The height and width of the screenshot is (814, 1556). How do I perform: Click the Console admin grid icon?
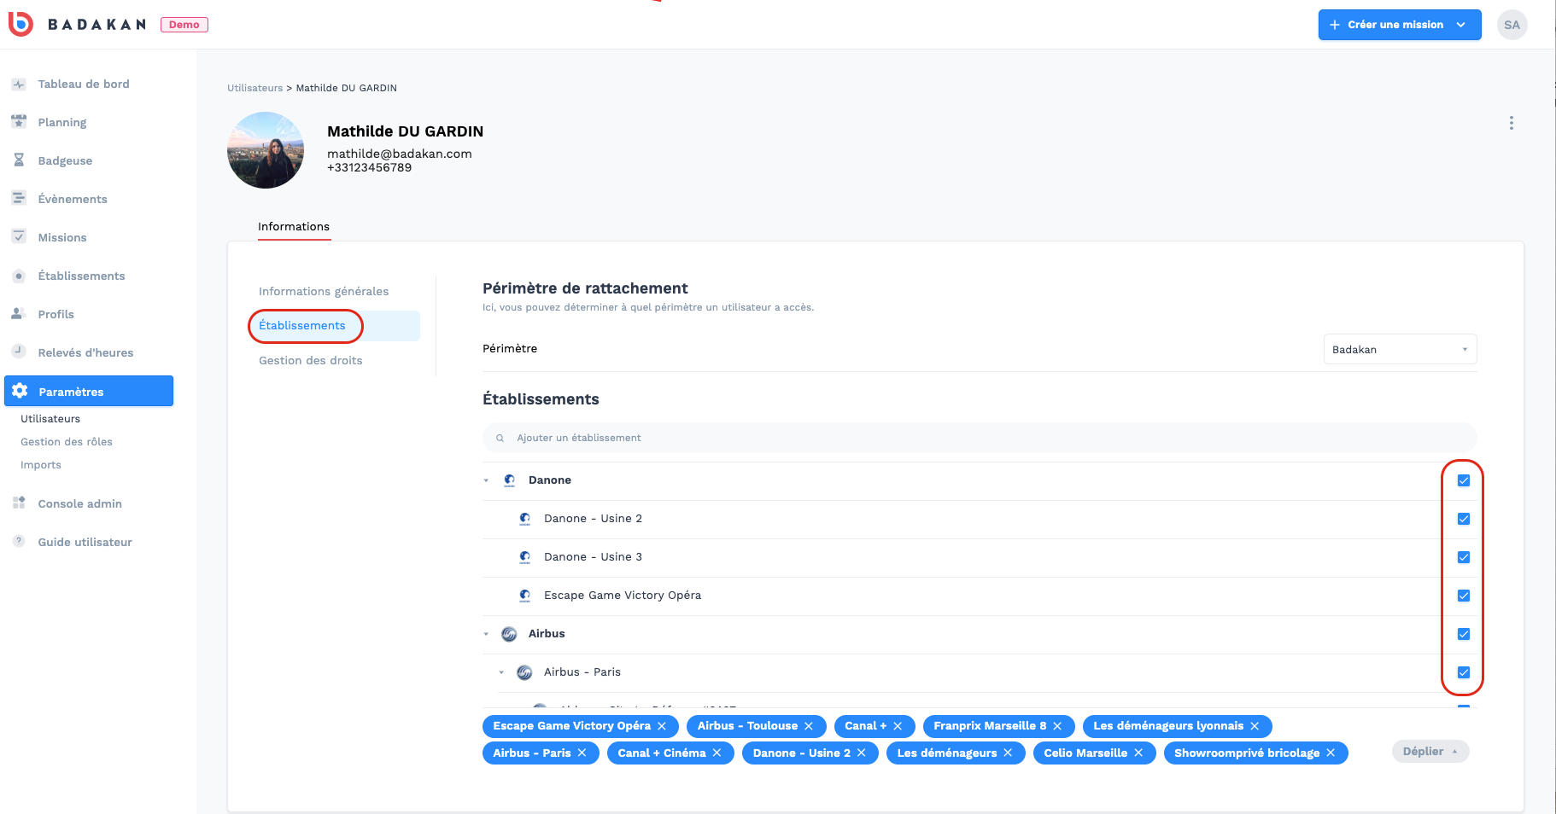19,503
